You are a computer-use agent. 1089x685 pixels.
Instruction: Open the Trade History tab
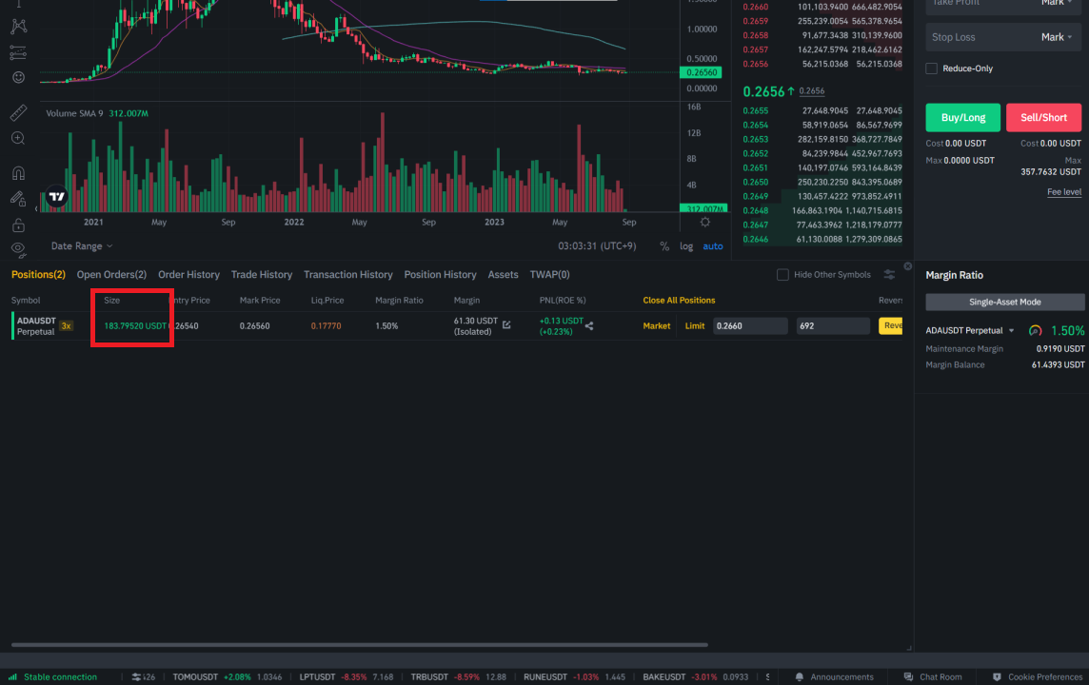point(261,275)
